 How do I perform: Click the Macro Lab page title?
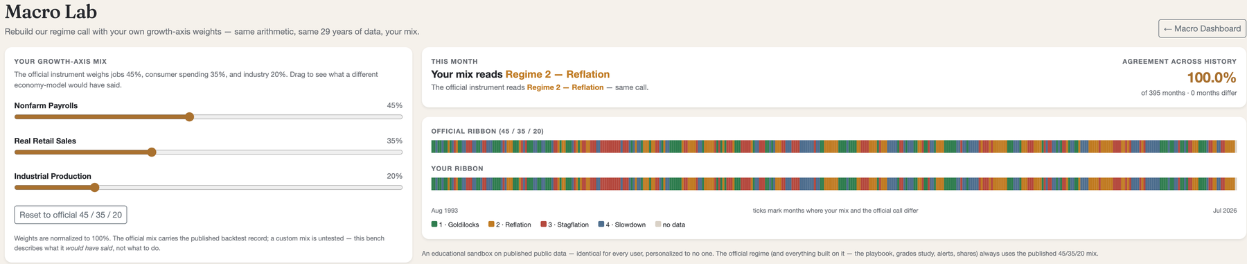point(51,12)
